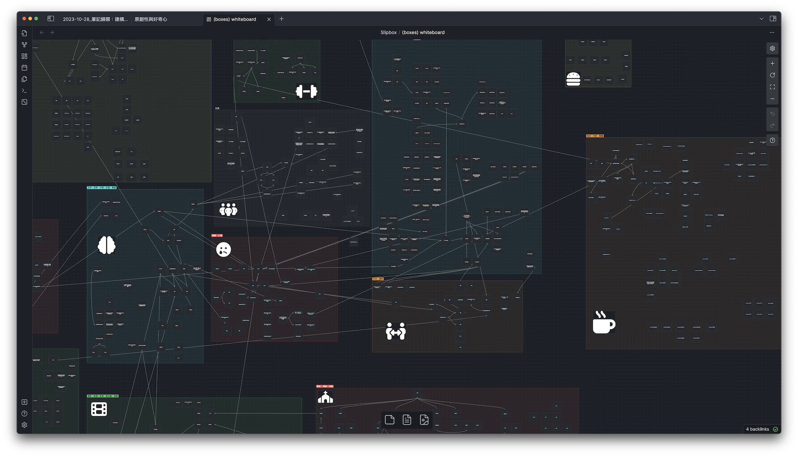
Task: Add a note from vault to canvas
Action: [x=407, y=420]
